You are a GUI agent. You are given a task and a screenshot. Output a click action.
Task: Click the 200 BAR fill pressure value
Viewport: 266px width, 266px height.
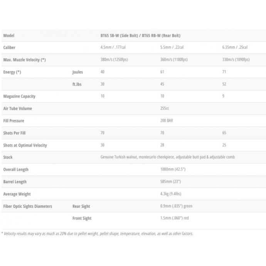click(x=166, y=121)
